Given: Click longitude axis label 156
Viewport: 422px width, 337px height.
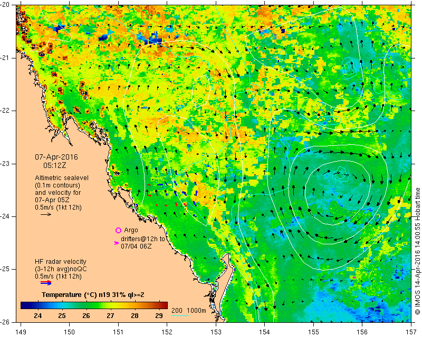Looking at the screenshot, I should pos(362,332).
